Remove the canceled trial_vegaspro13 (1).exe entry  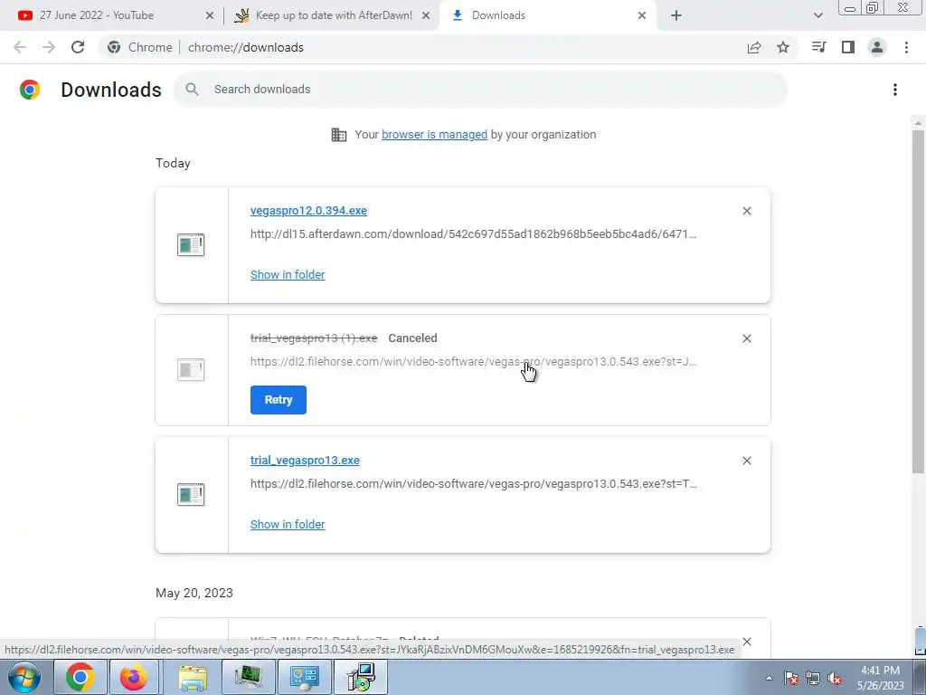(x=746, y=338)
